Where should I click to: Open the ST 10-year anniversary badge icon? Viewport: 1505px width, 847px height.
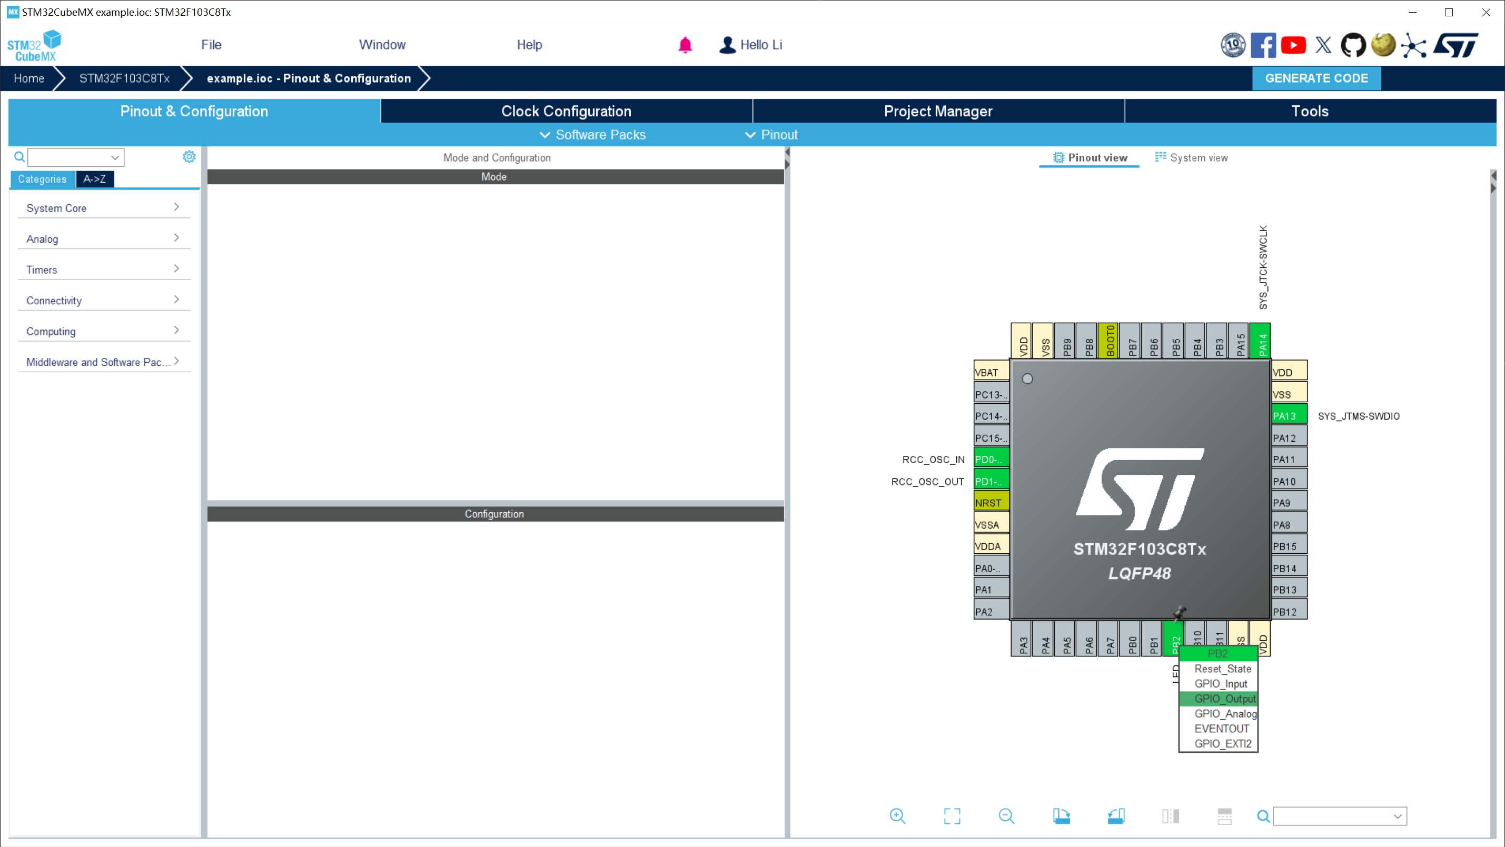click(x=1233, y=45)
